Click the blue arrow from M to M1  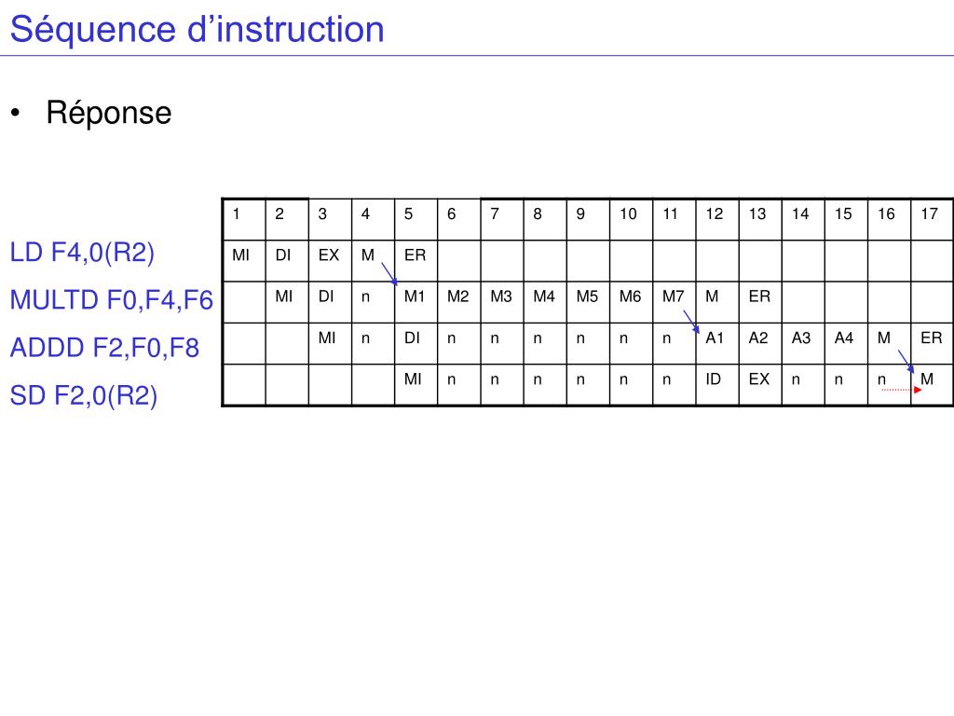(389, 274)
